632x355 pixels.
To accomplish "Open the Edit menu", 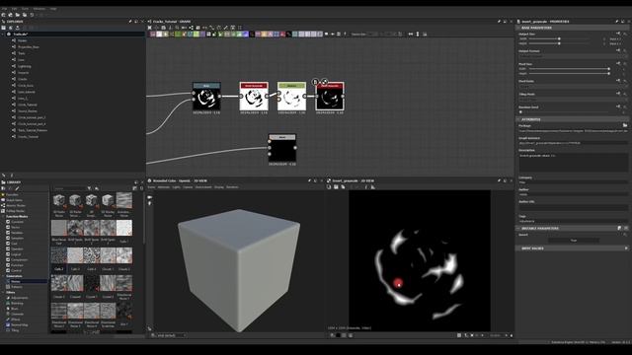I will pos(15,9).
